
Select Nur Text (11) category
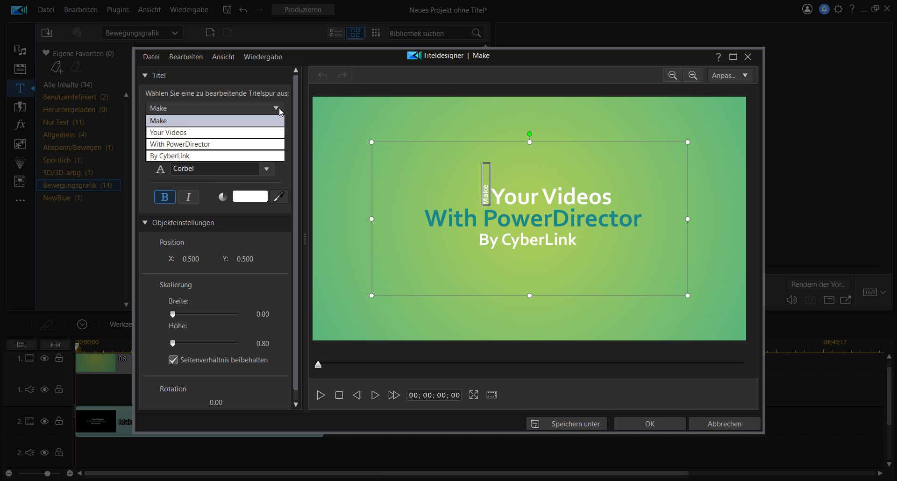(x=64, y=122)
